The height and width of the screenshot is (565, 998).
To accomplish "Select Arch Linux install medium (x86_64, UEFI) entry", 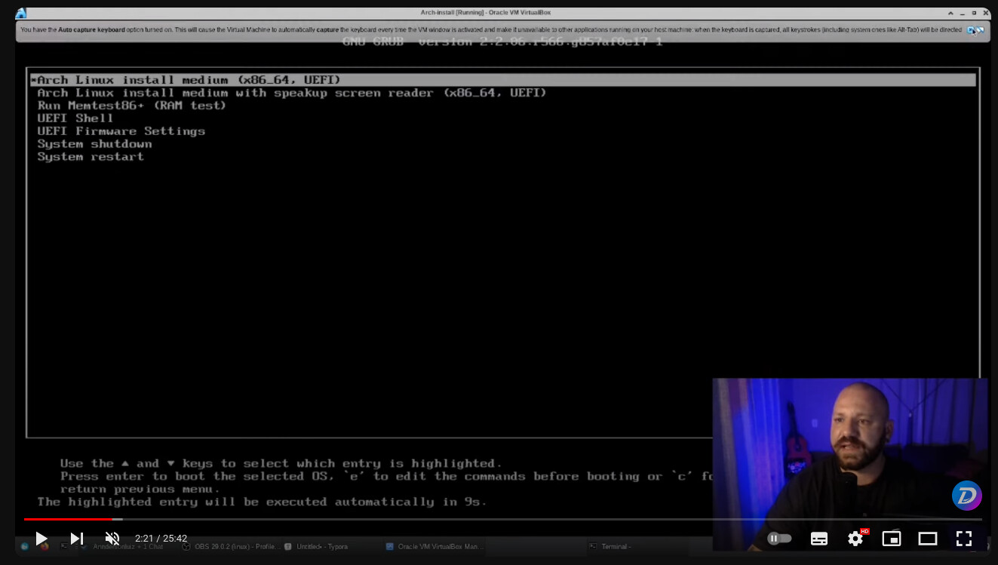I will [x=502, y=80].
